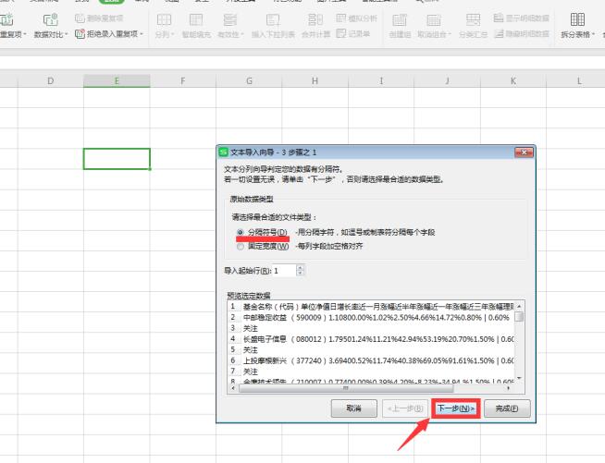Select column header D

51,81
